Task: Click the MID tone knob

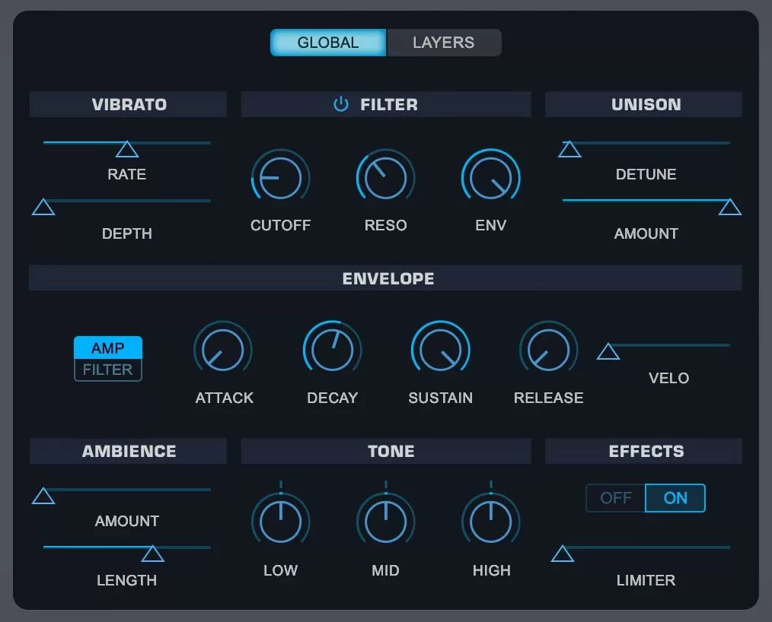Action: click(x=385, y=518)
